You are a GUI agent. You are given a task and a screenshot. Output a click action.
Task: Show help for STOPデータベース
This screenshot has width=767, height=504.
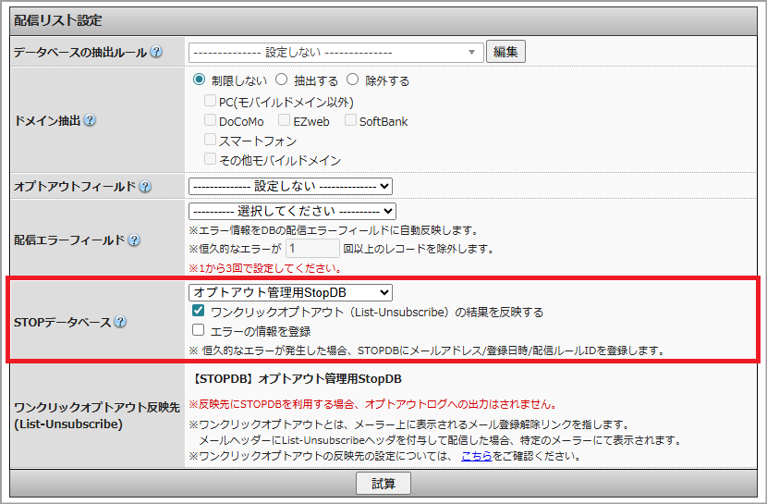pyautogui.click(x=120, y=323)
